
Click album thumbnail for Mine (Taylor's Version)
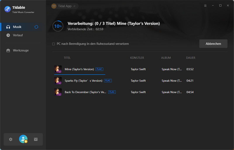tap(58, 69)
